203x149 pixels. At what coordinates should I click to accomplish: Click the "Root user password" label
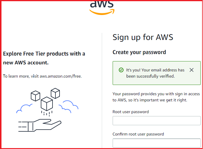click(x=131, y=112)
